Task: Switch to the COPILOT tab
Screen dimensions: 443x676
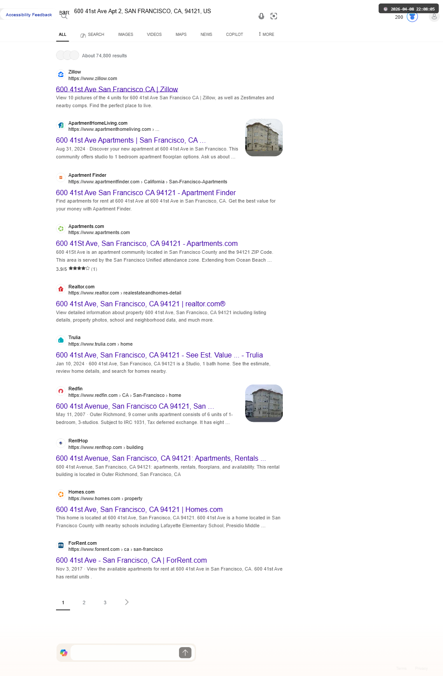Action: pyautogui.click(x=235, y=35)
